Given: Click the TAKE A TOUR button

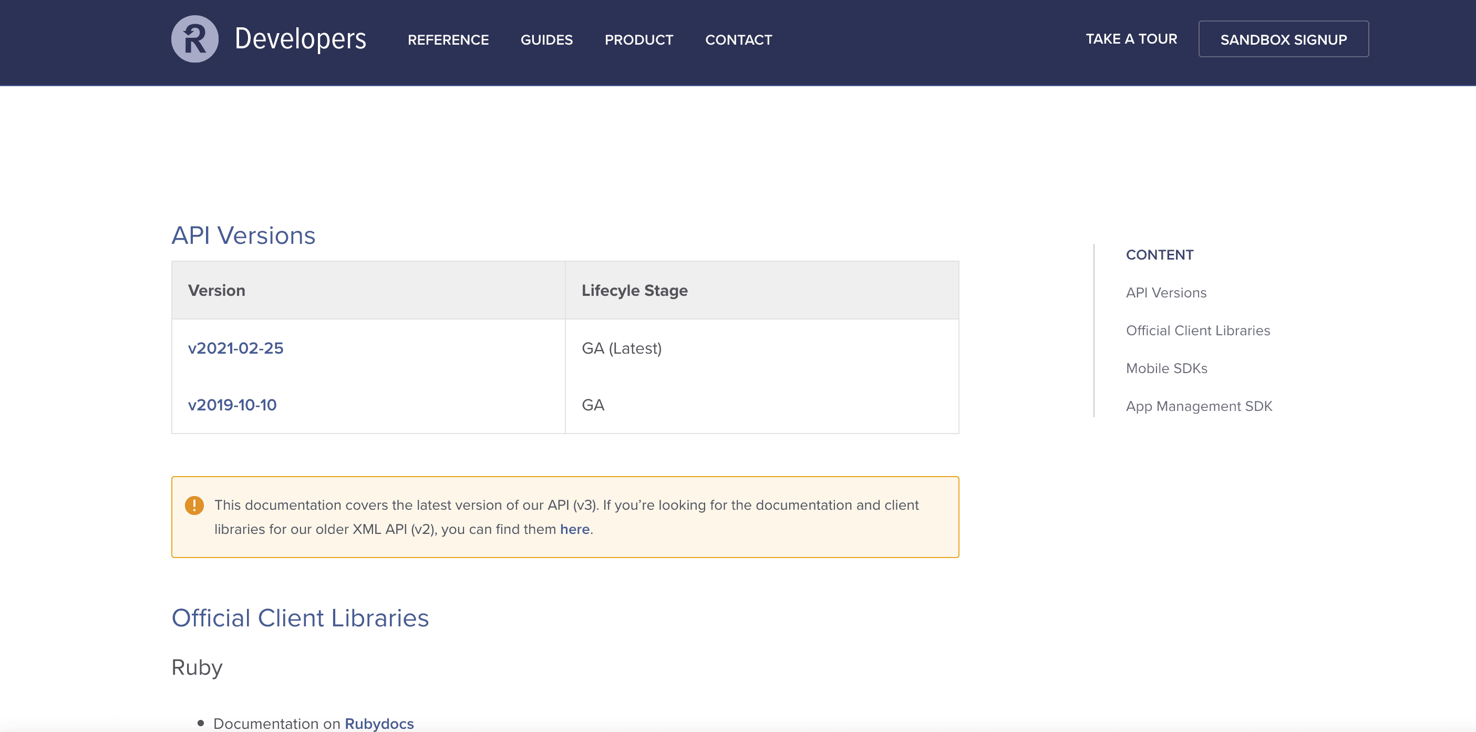Looking at the screenshot, I should (x=1131, y=38).
